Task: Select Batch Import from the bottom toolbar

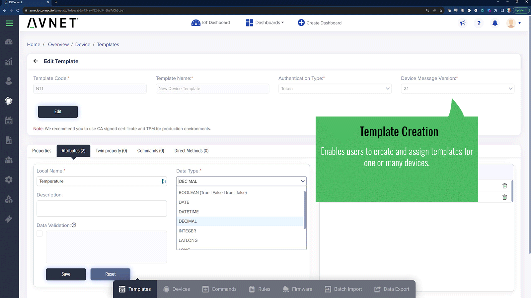Action: click(343, 289)
